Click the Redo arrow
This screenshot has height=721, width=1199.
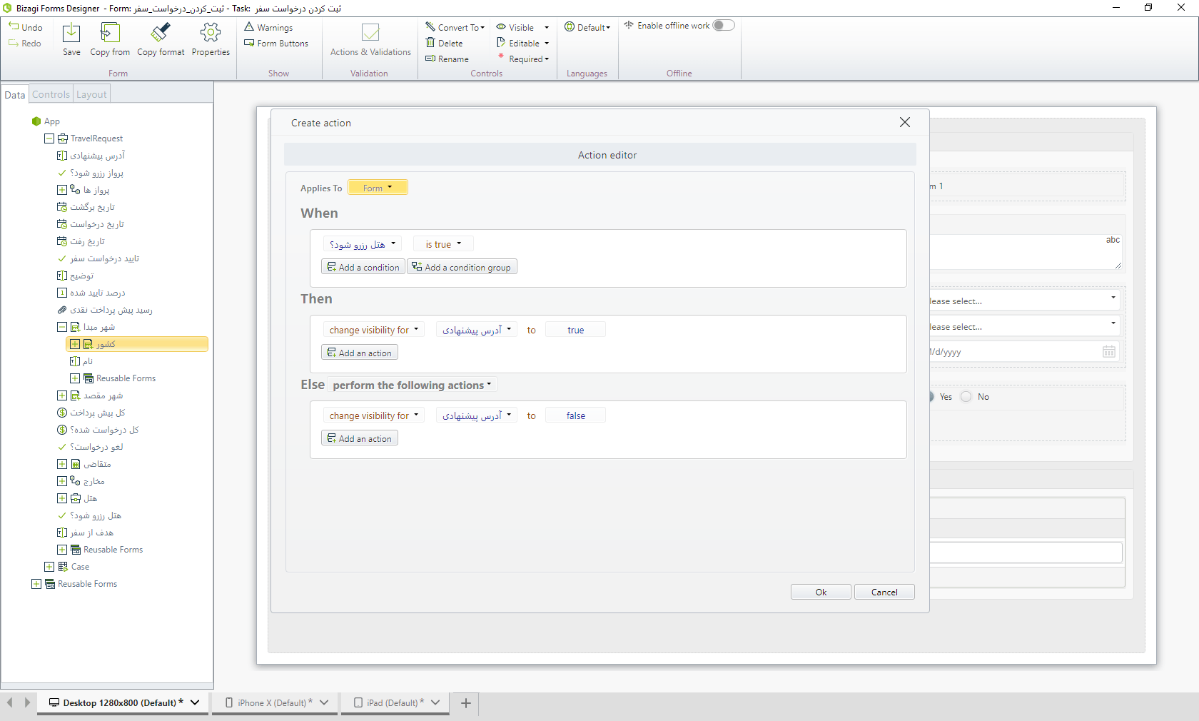point(14,43)
